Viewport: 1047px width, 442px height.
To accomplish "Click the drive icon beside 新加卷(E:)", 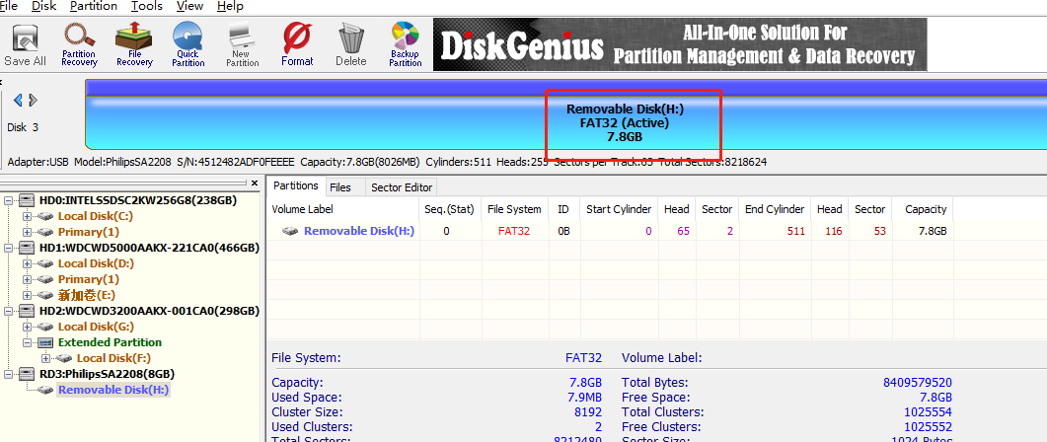I will point(45,295).
